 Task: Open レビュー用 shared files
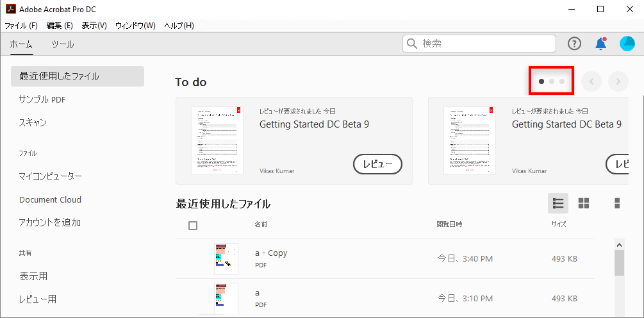pos(38,299)
